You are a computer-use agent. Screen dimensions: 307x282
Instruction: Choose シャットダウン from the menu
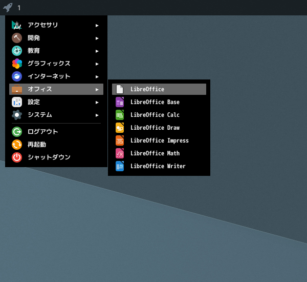click(x=56, y=157)
